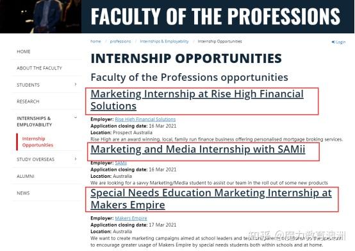Collapse the Internships & Employability chevron
The height and width of the screenshot is (251, 355).
[76, 117]
